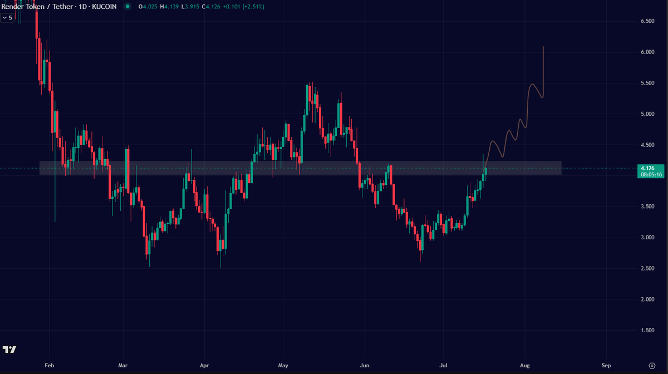Click the 5.500 price axis label
668x374 pixels.
coord(647,83)
